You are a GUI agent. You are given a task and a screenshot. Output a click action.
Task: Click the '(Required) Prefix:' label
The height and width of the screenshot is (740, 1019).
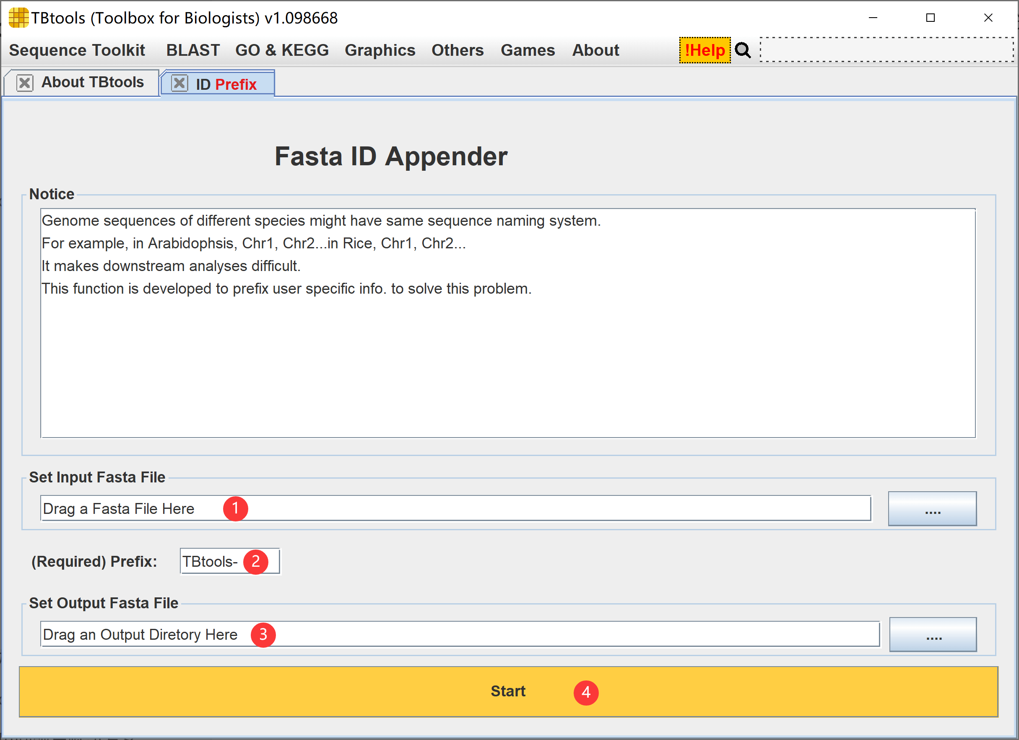point(94,562)
